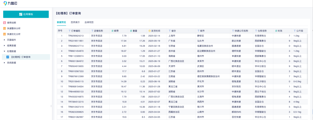The image size is (313, 120).
Task: Switch to the 血缘视图 tab
Action: [x=89, y=22]
